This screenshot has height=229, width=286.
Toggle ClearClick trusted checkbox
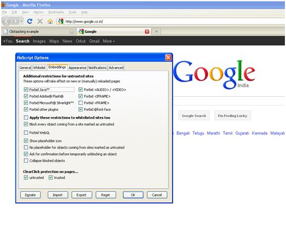pos(50,178)
